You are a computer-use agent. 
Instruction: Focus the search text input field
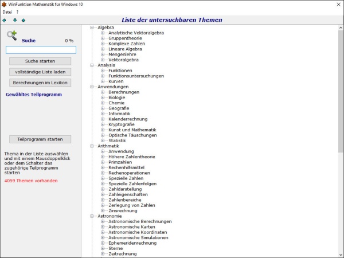coord(41,50)
